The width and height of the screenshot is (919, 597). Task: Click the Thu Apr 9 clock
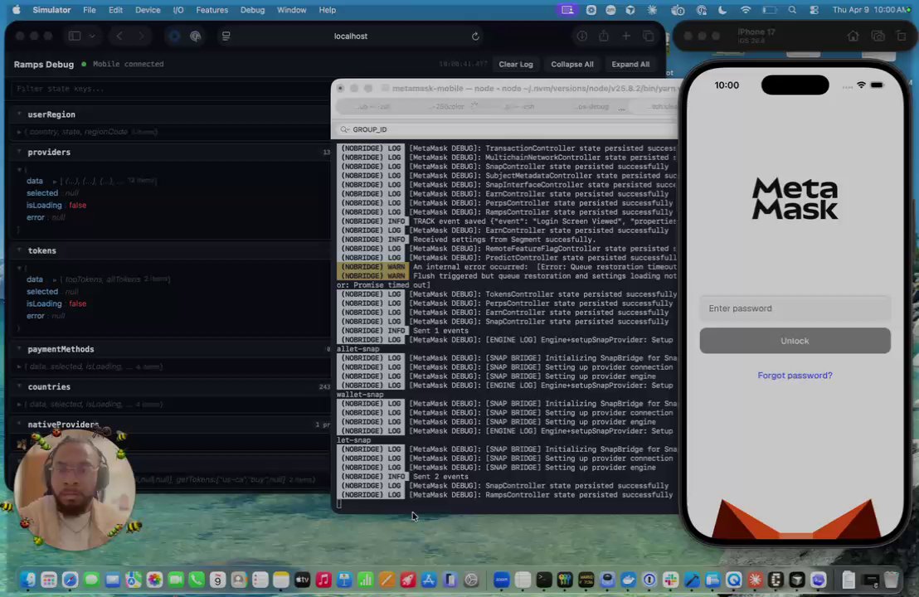click(869, 10)
